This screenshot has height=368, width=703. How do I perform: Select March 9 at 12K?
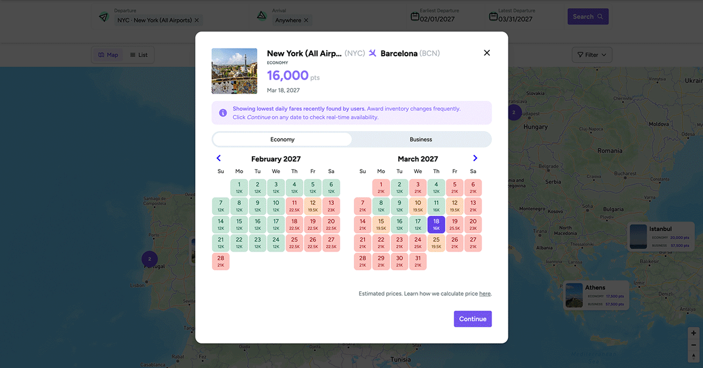click(x=399, y=206)
